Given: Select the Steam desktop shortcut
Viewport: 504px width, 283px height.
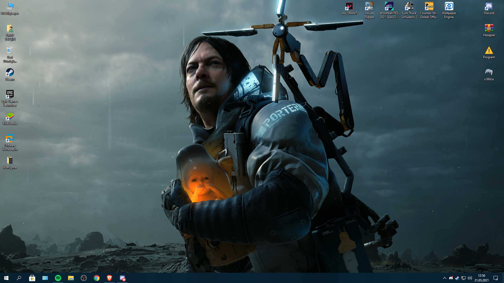Looking at the screenshot, I should click(10, 75).
